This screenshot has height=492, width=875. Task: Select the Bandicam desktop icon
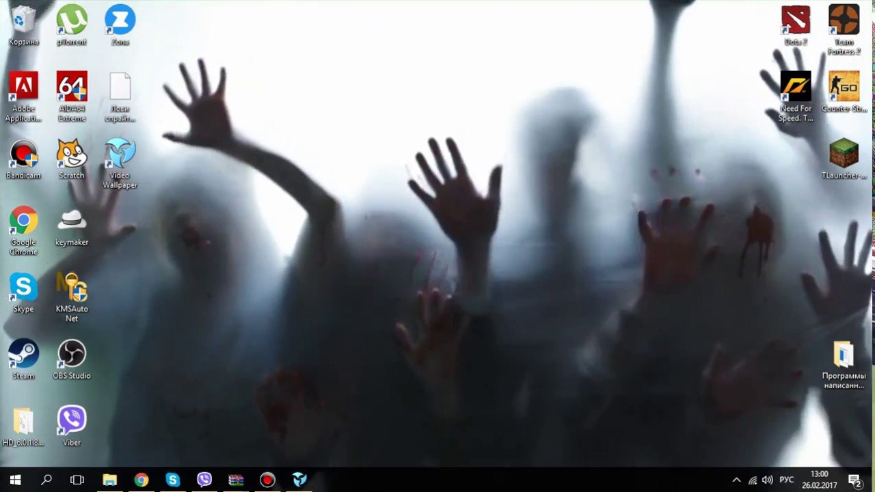[23, 154]
